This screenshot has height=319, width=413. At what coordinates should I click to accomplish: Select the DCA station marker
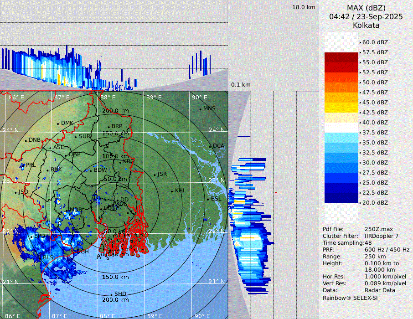(x=210, y=146)
